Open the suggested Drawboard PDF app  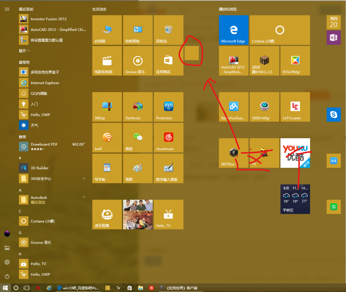tap(53, 146)
